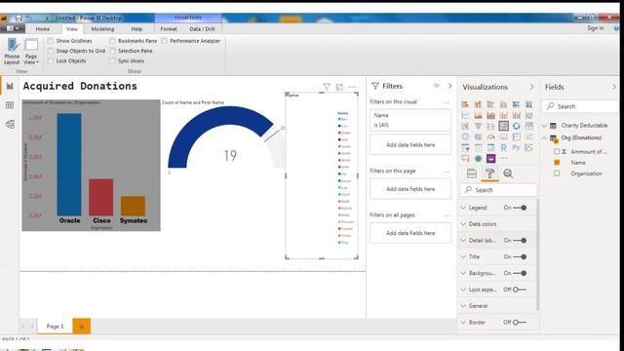Select the Matrix visualization
The width and height of the screenshot is (624, 351).
pos(490,147)
